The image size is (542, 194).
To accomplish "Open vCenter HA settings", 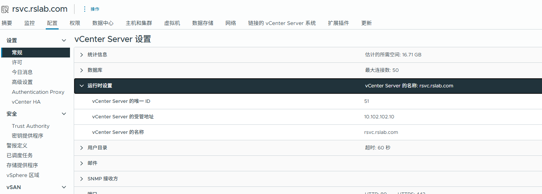I will click(x=26, y=102).
